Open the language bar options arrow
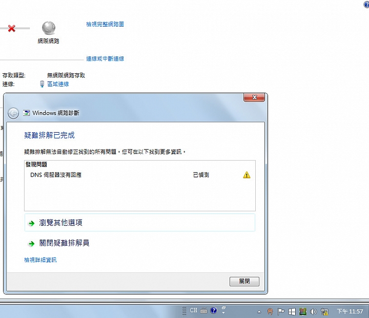The image size is (369, 318). click(223, 313)
